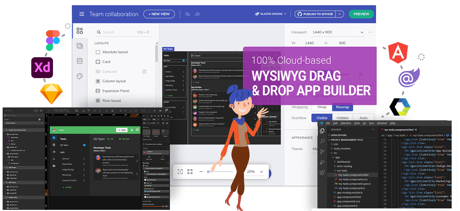Open the hamburger menu beside Team collaboration
Image resolution: width=460 pixels, height=211 pixels.
click(82, 14)
